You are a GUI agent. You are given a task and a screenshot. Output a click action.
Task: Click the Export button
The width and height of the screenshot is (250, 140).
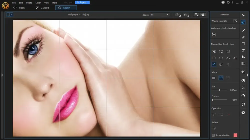(x=82, y=2)
